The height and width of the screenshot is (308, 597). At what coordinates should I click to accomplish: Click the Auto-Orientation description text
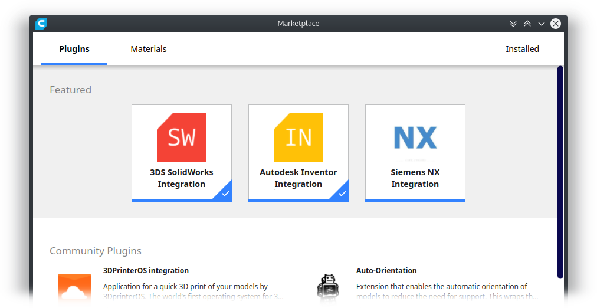click(x=447, y=291)
